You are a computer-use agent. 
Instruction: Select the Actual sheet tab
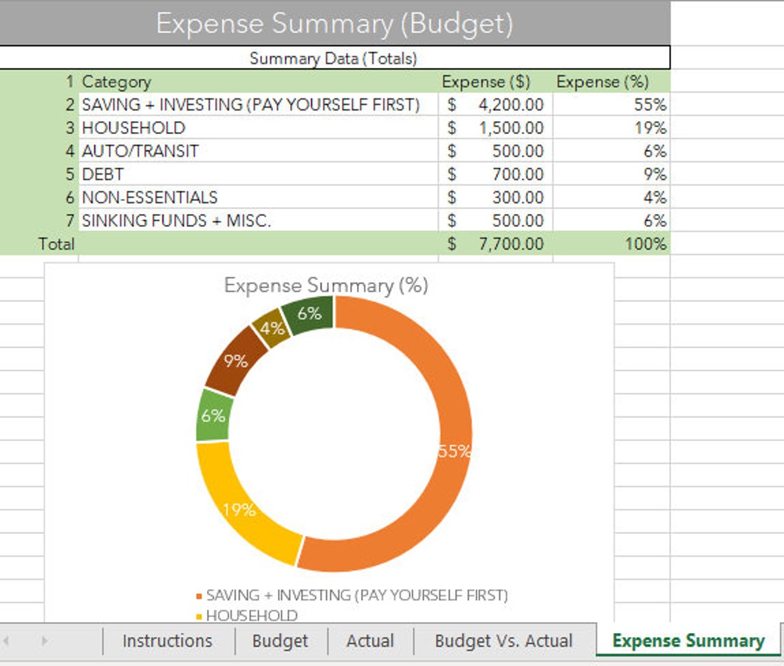point(371,641)
